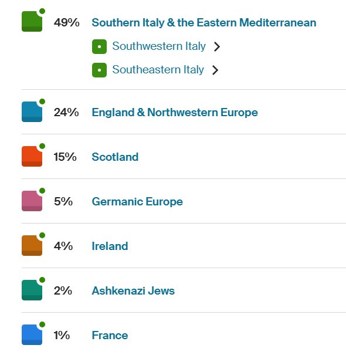The image size is (346, 355).
Task: Select the Southwestern Italy subregion link
Action: click(x=159, y=46)
